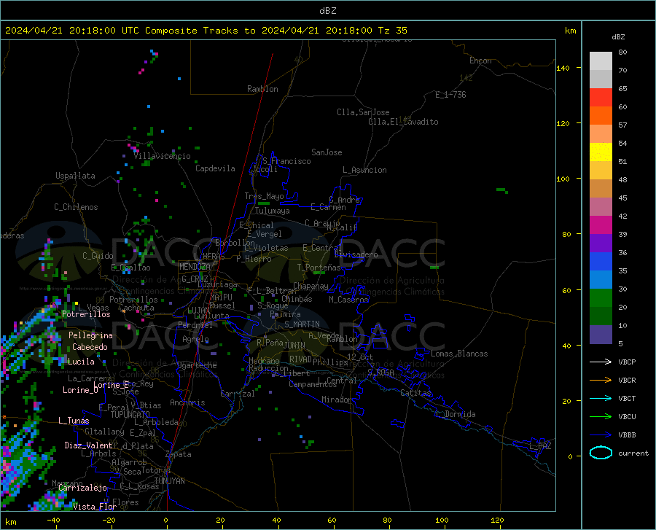Click the cyan VBCT arrow legend icon

pos(601,398)
